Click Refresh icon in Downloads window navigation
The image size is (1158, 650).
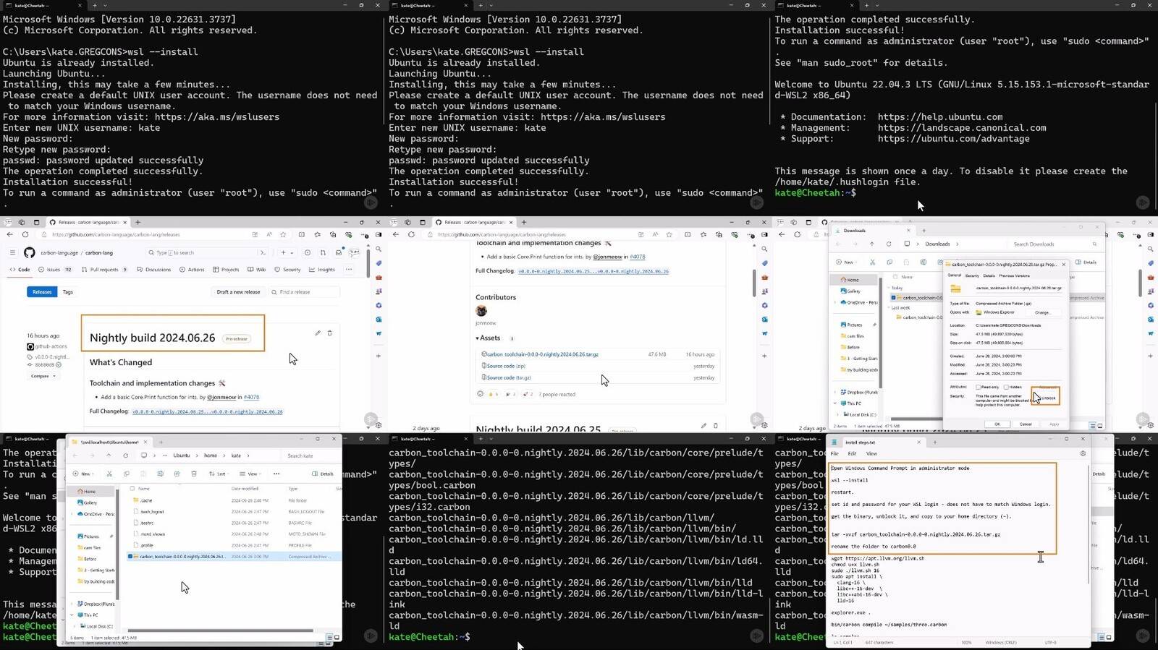(x=889, y=244)
